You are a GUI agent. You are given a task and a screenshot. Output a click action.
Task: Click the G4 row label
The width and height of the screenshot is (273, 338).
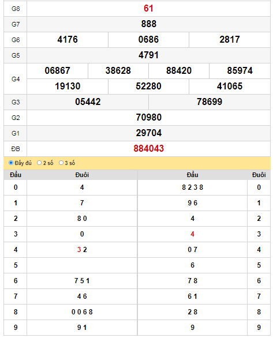point(16,79)
